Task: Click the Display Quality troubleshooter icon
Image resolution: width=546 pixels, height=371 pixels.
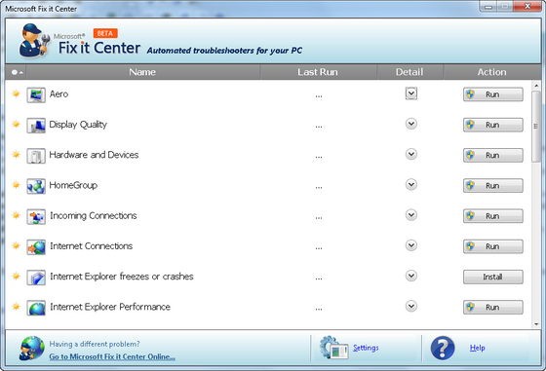Action: click(x=36, y=126)
